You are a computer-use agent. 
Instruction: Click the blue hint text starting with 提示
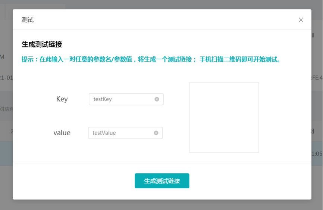point(151,59)
